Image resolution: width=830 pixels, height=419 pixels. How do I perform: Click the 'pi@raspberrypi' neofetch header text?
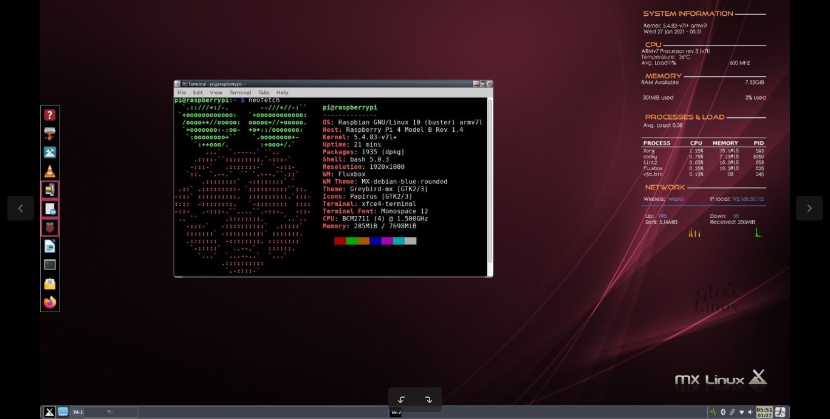(x=349, y=107)
